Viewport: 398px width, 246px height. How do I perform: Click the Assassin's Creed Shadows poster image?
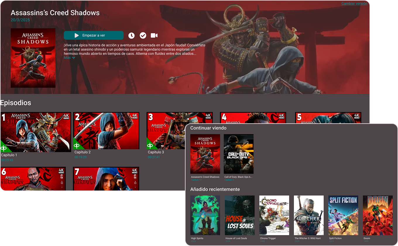pos(33,58)
